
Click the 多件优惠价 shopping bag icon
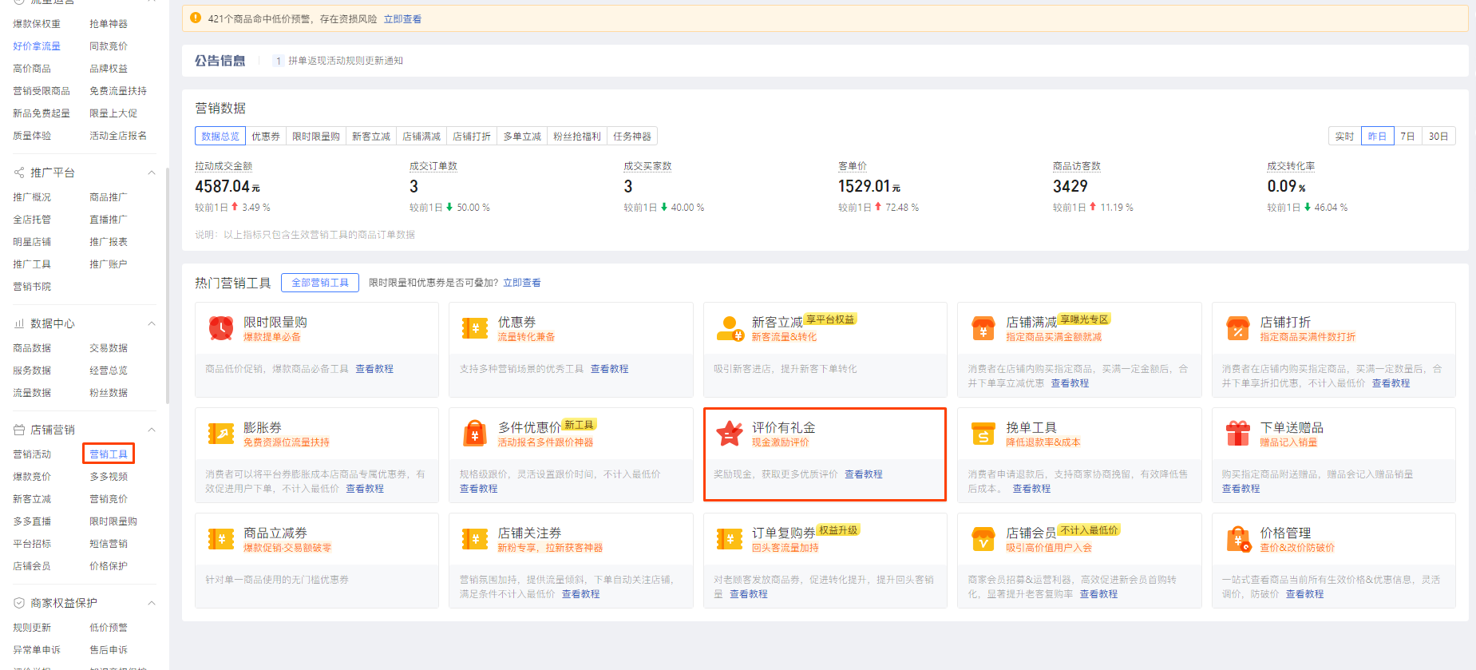point(475,434)
